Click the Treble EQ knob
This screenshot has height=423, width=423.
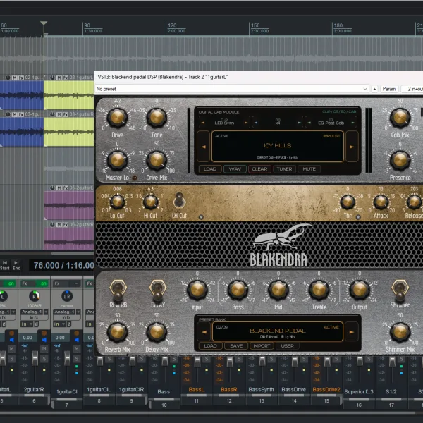click(319, 290)
